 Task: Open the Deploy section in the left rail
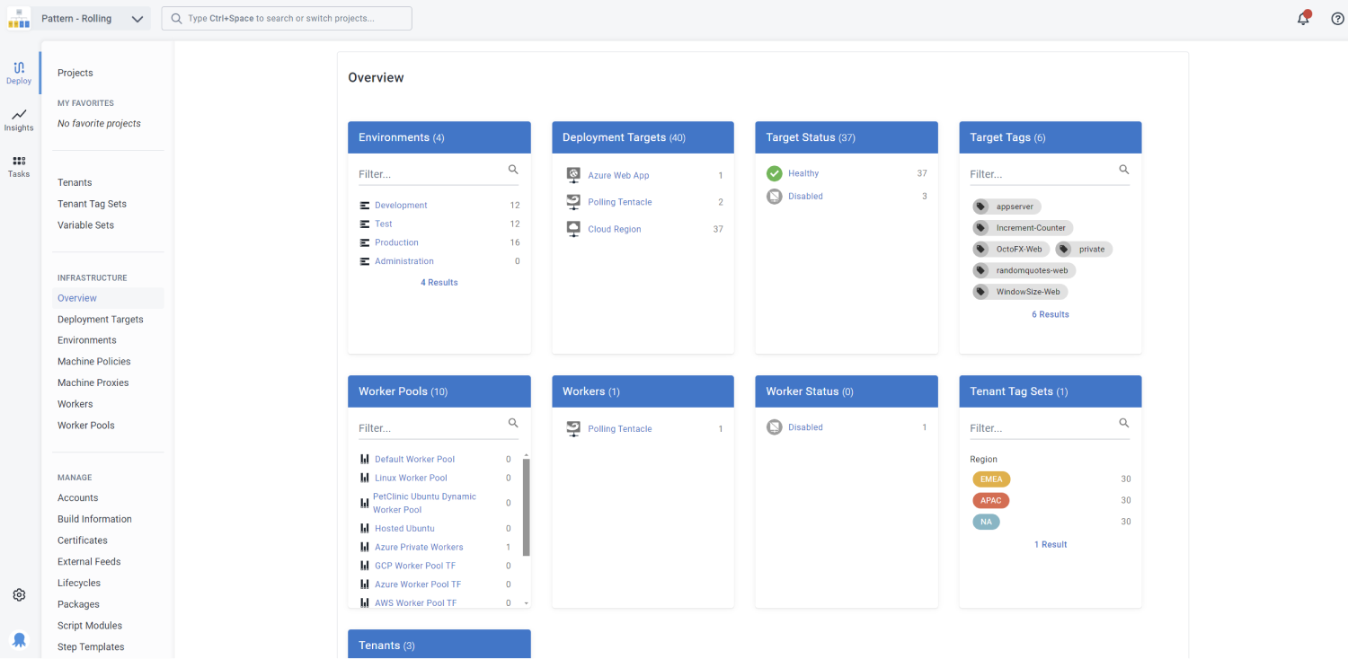point(18,72)
